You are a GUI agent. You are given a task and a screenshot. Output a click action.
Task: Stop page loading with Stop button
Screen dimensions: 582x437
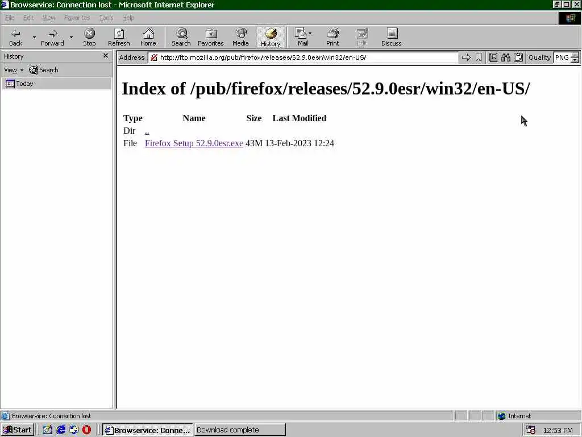tap(89, 37)
